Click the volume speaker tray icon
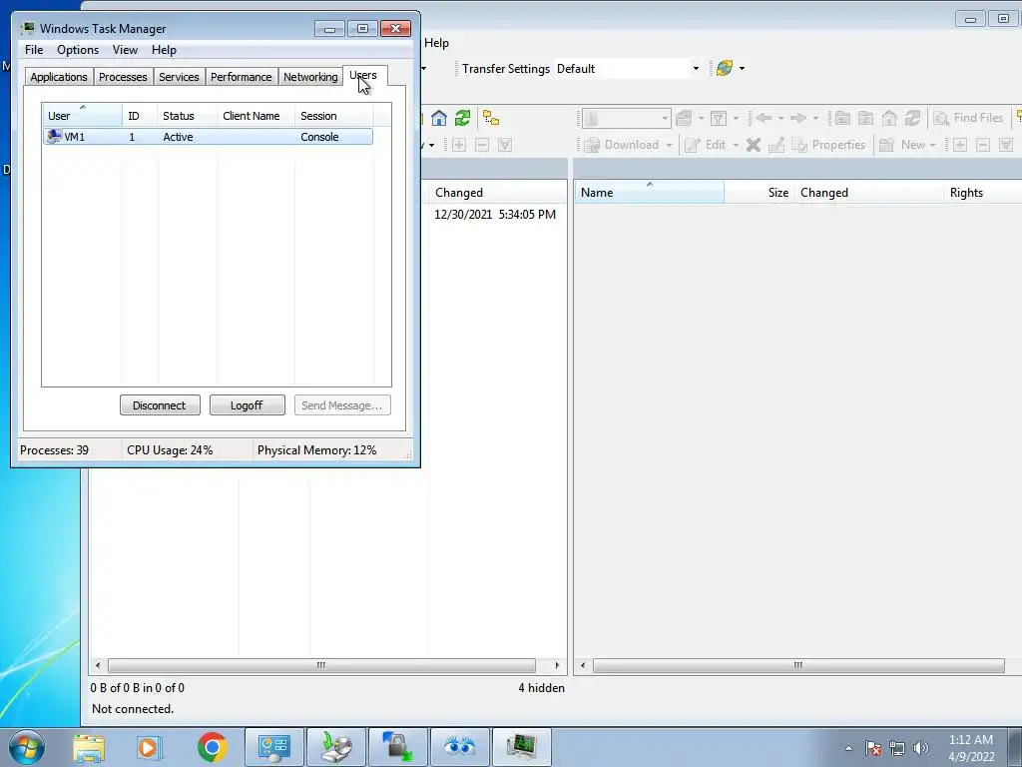 click(921, 748)
